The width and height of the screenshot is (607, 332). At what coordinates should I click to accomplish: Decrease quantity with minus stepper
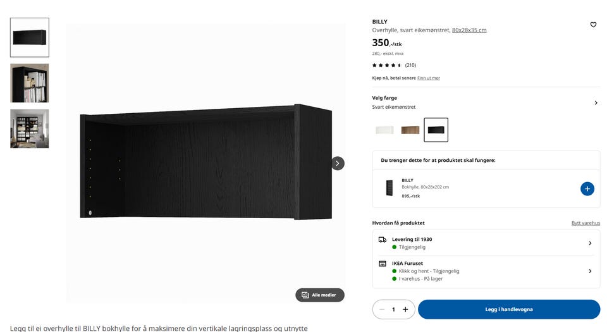coord(382,309)
